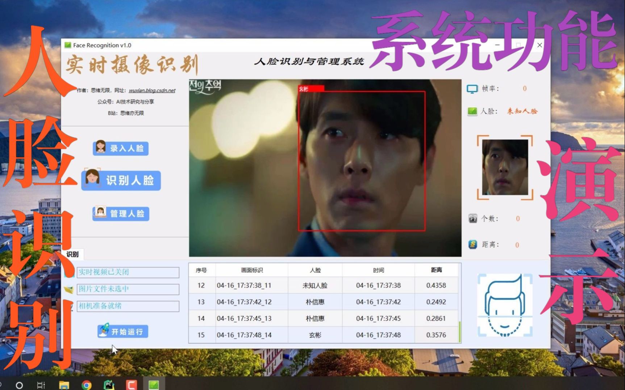Click the 识别人脸 (recognize face) button
Image resolution: width=625 pixels, height=390 pixels.
click(x=121, y=180)
